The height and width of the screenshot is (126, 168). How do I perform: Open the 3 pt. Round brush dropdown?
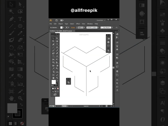click(112, 28)
